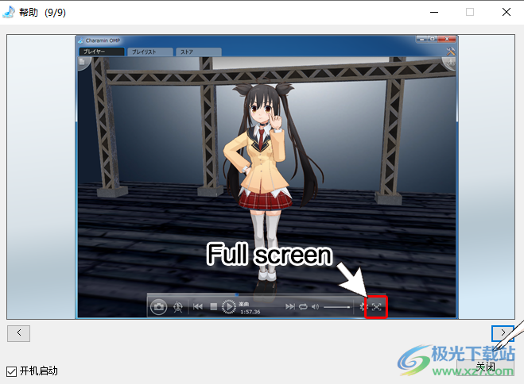Click the previous track icon
Image resolution: width=524 pixels, height=384 pixels.
point(198,307)
